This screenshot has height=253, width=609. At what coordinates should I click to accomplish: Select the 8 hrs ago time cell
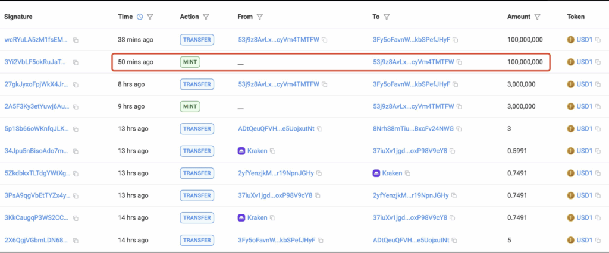(131, 84)
